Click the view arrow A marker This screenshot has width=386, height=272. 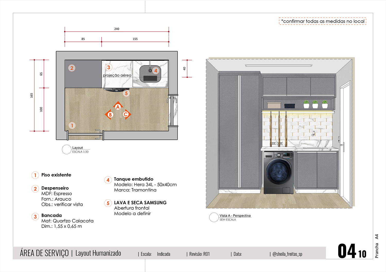[118, 107]
